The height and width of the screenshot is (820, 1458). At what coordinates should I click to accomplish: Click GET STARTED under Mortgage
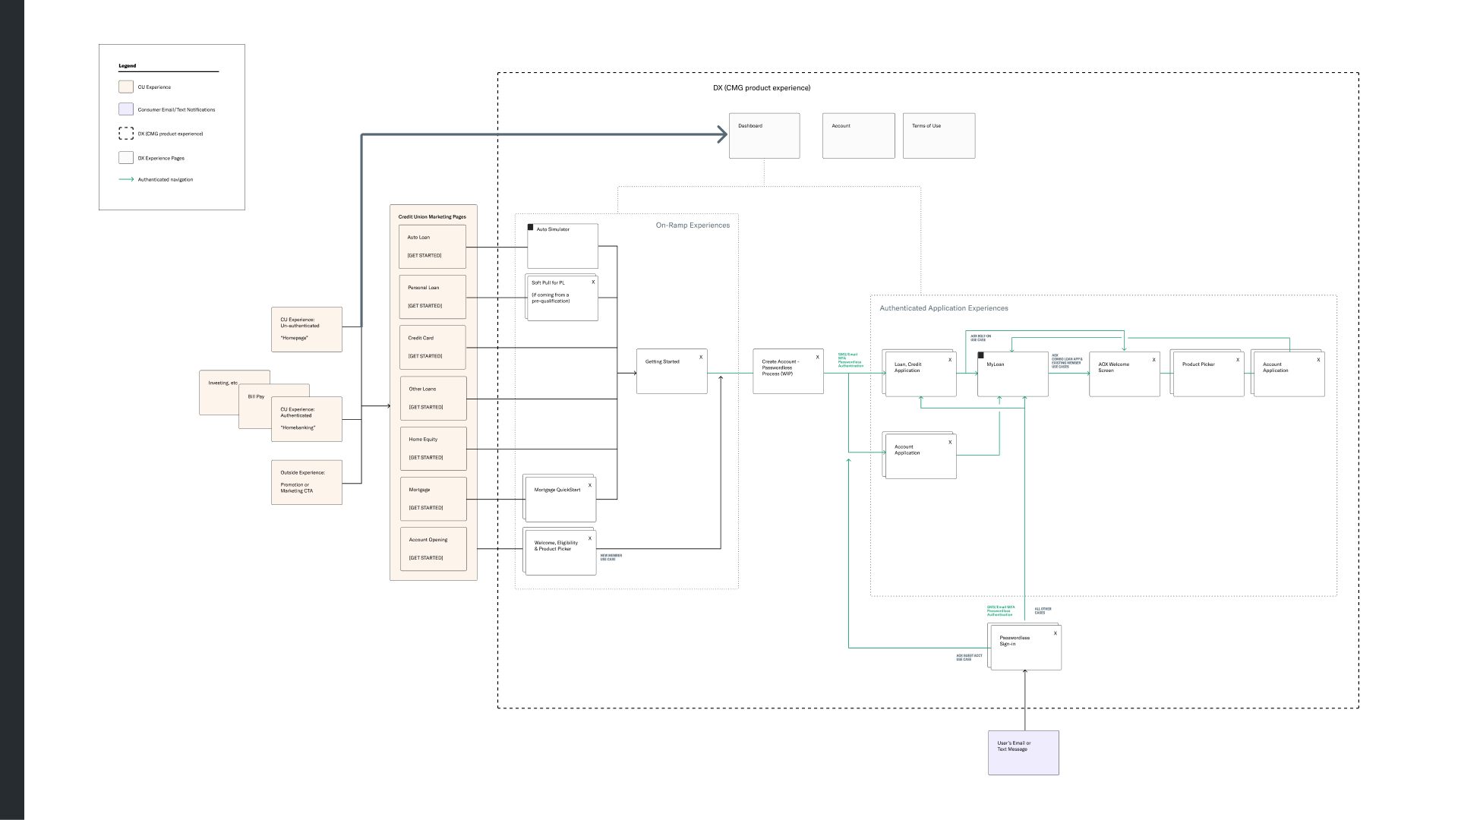425,508
